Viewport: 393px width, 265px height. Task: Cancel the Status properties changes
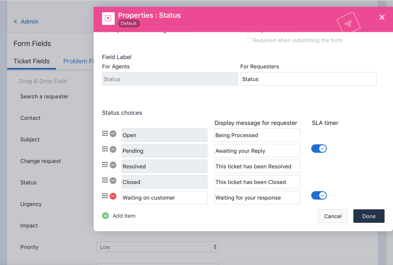[x=332, y=216]
